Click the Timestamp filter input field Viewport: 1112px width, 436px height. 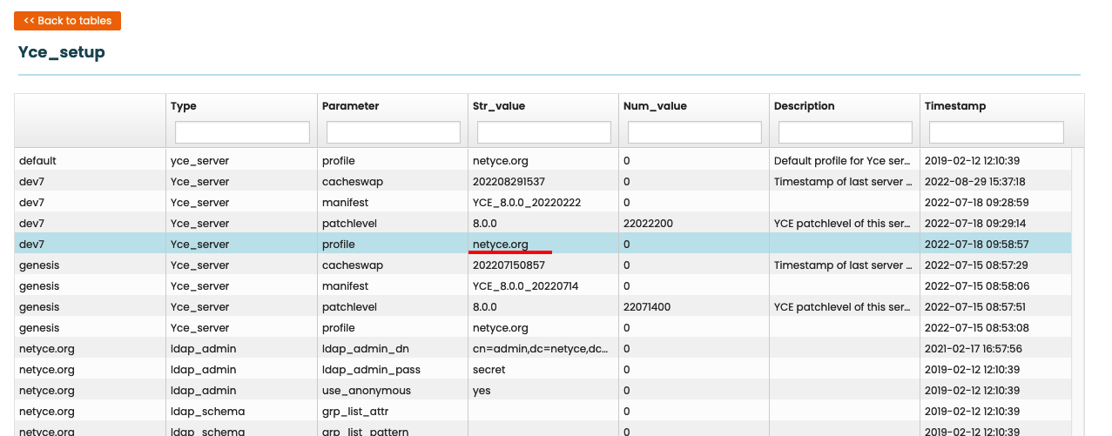(x=996, y=132)
